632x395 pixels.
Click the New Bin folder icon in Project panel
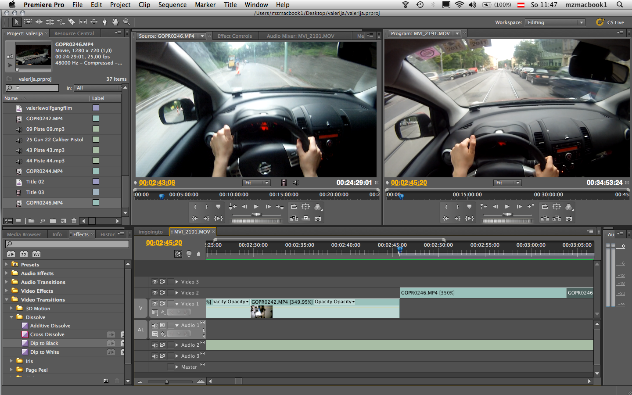point(53,221)
